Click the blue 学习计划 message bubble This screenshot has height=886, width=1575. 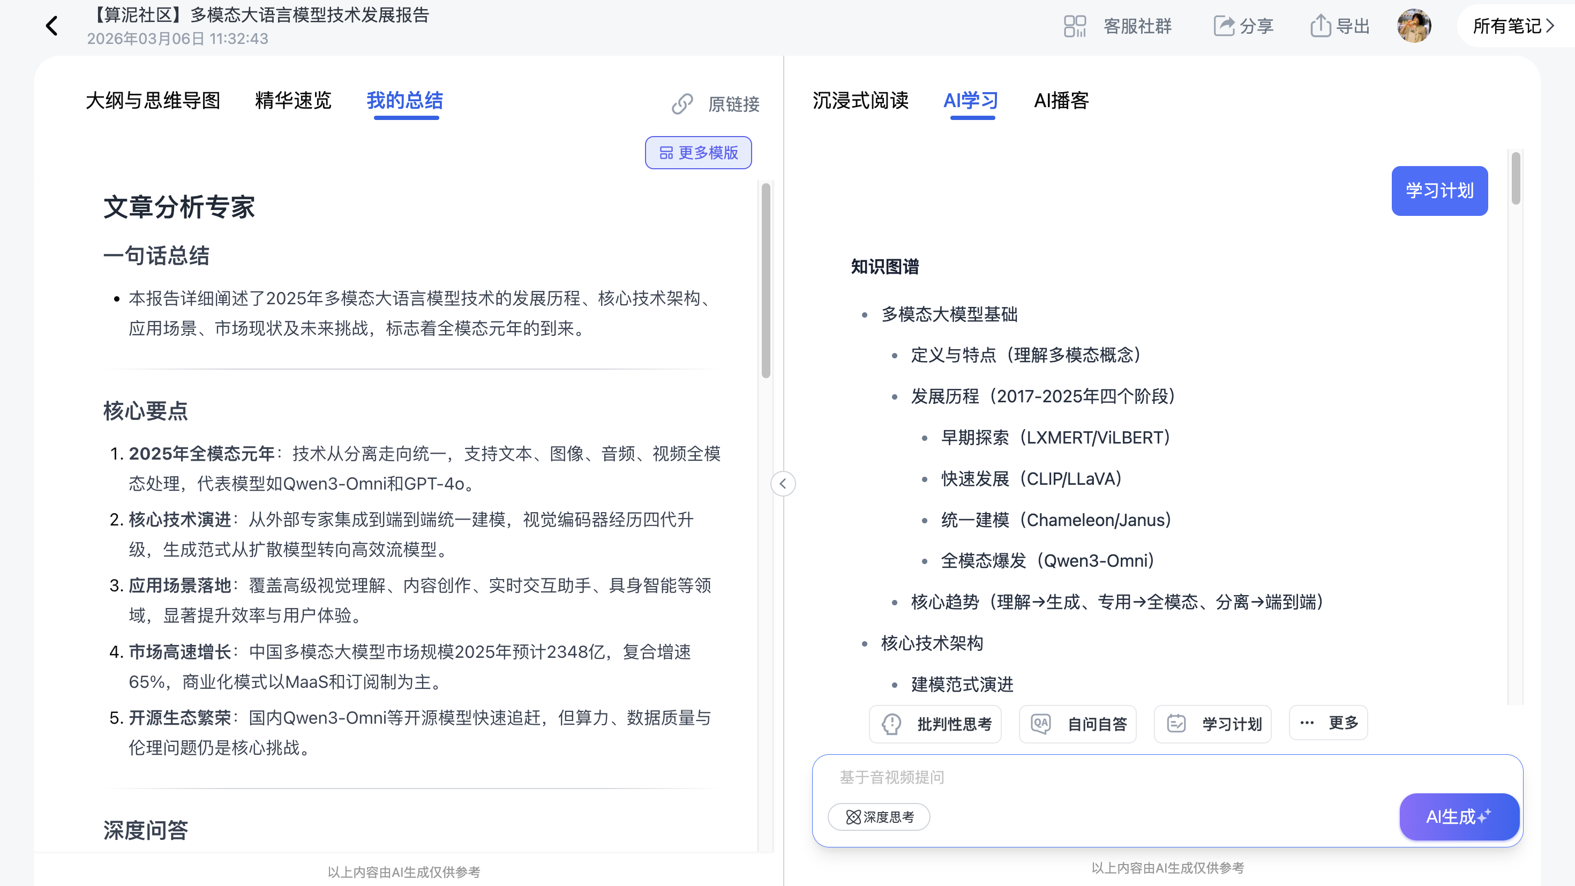1439,190
